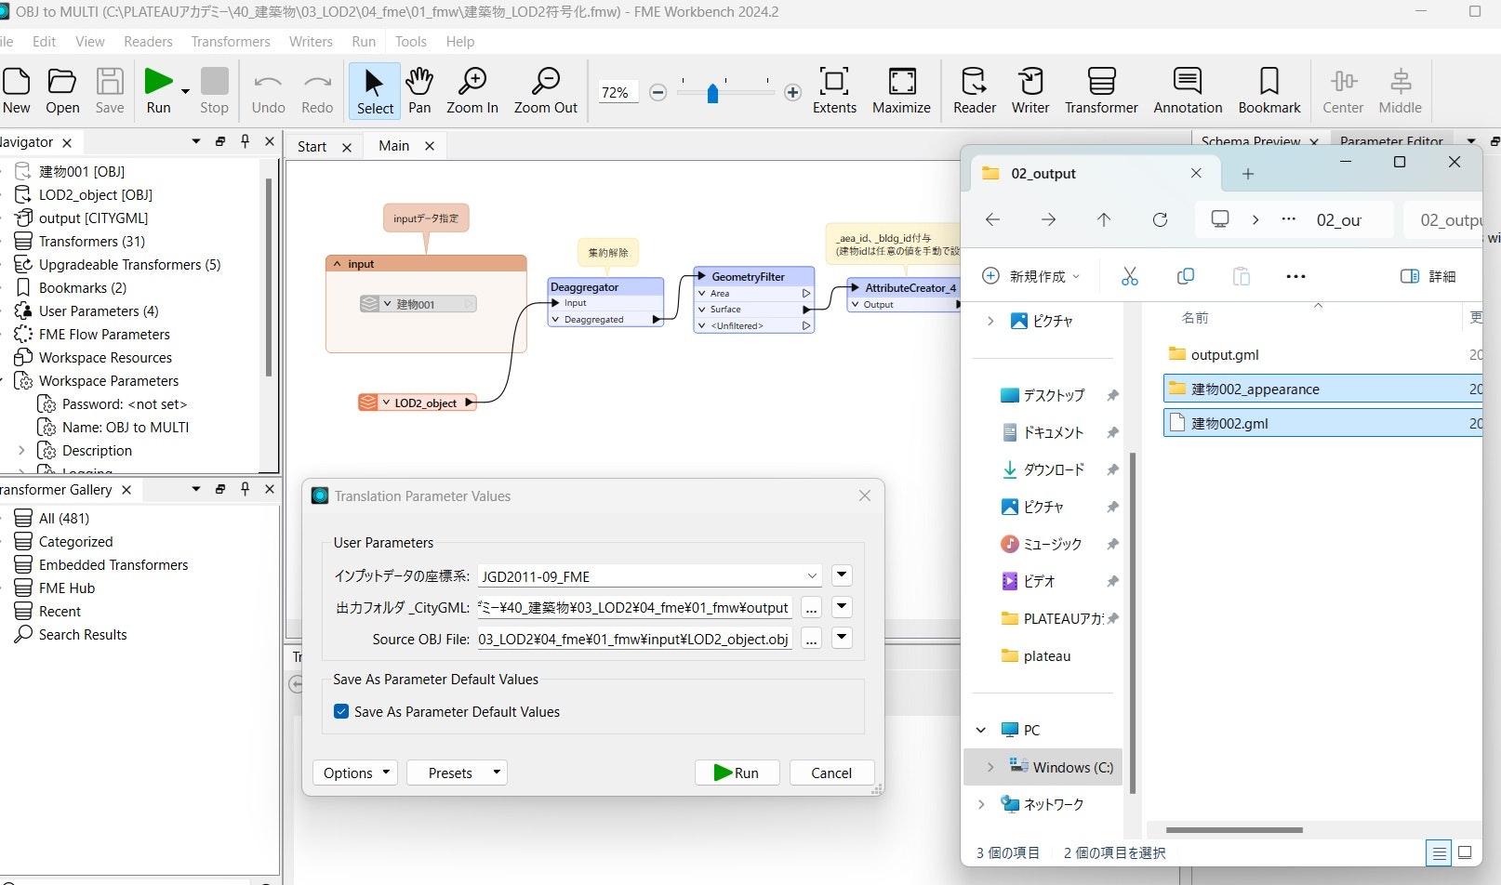Open the arrow menu for 出力フォルダ_CityGML
The image size is (1501, 885).
pyautogui.click(x=842, y=606)
